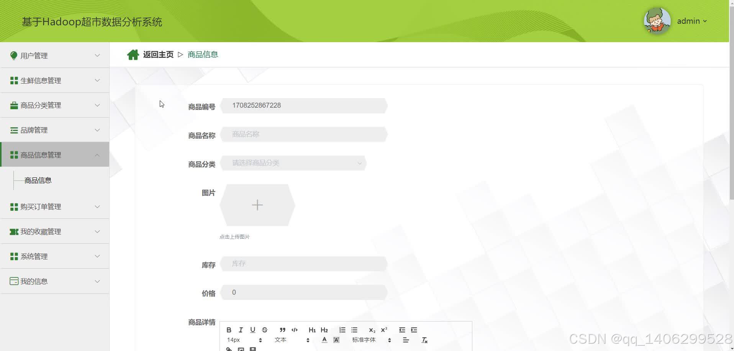Viewport: 734px width, 351px height.
Task: Toggle strikethrough formatting in the editor
Action: coord(264,330)
